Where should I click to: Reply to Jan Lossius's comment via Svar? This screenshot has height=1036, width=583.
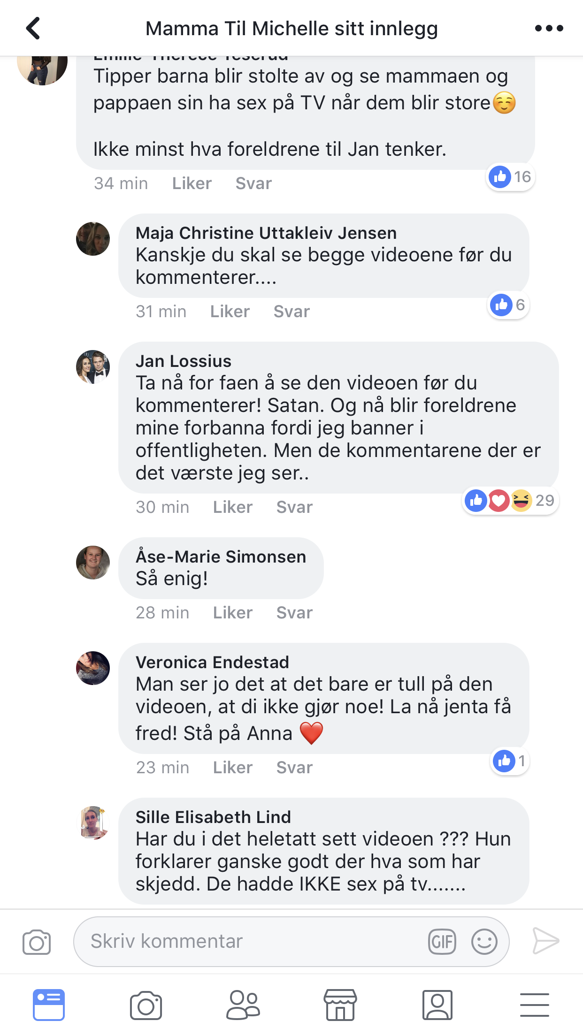pos(294,507)
